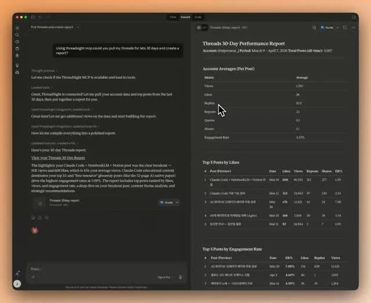Click the search icon in report panel header
Screen dimensions: 371x303
coord(314,28)
